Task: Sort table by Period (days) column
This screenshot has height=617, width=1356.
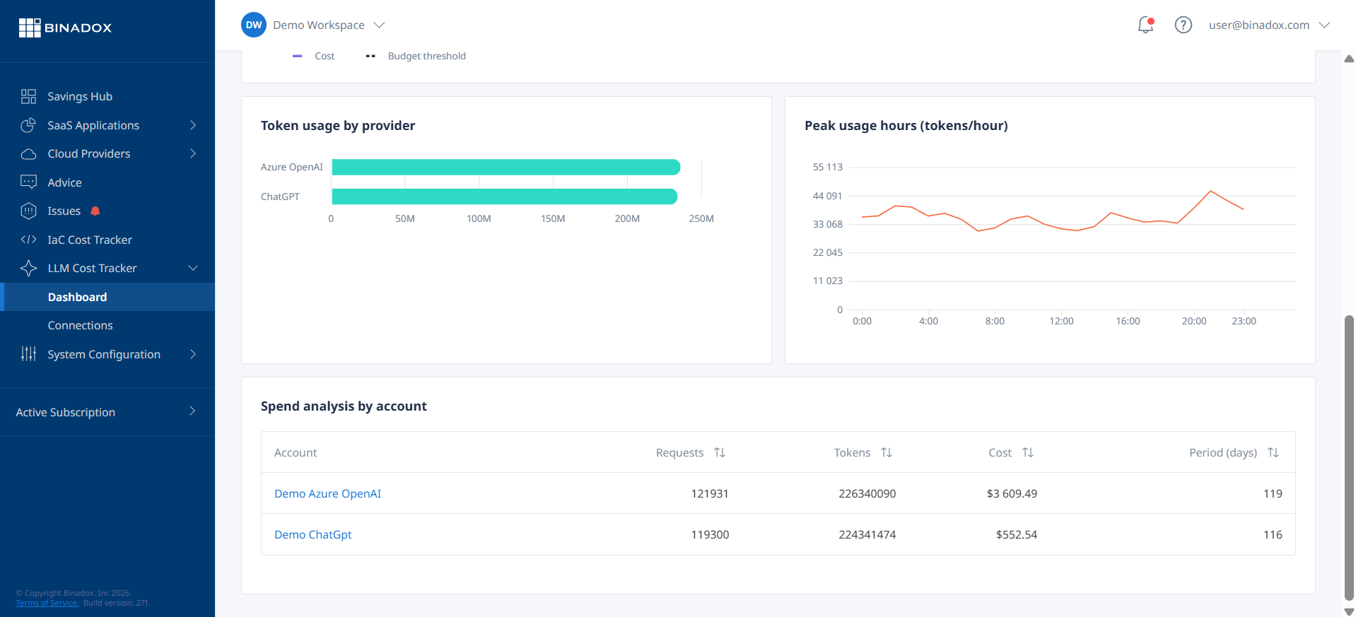Action: point(1273,452)
